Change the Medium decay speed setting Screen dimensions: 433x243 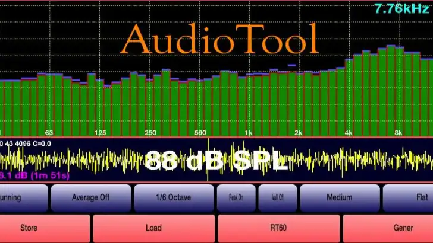[x=340, y=198]
